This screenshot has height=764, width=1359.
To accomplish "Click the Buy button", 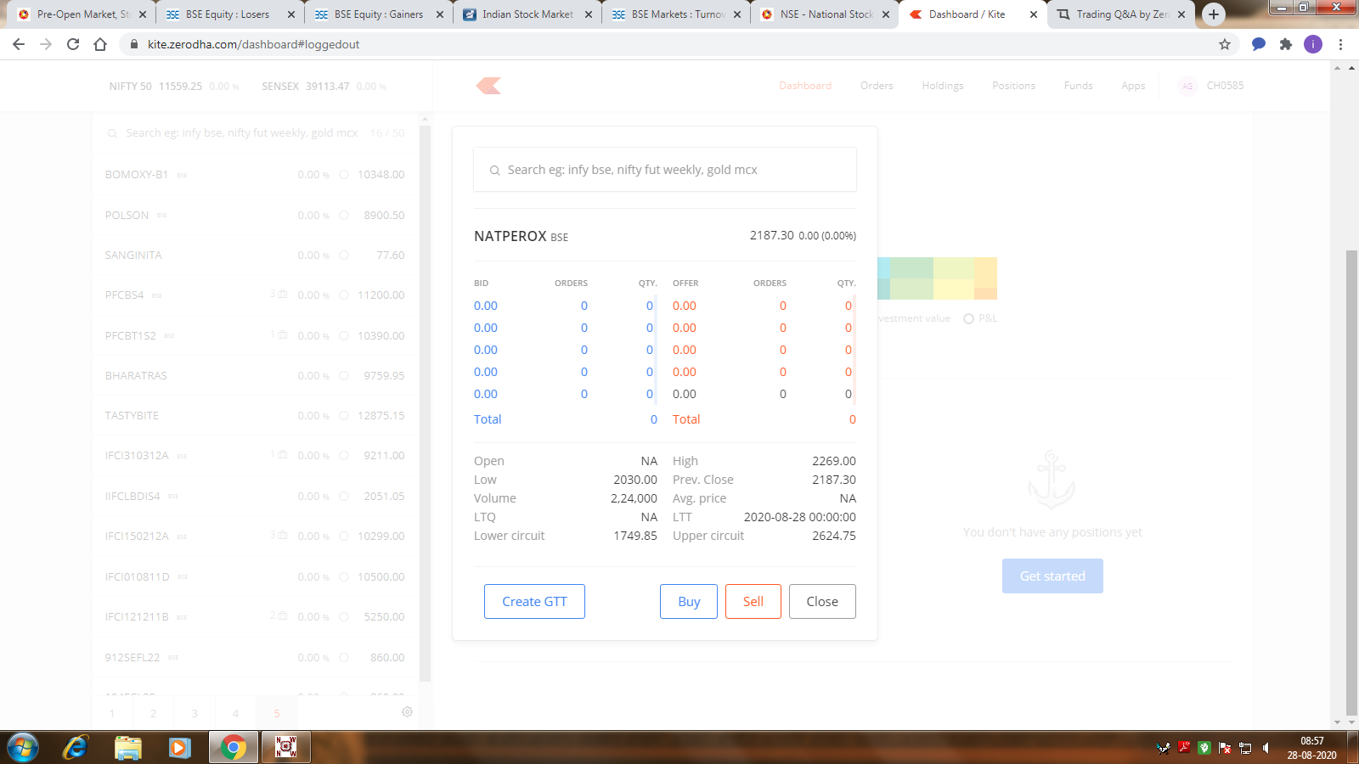I will pos(689,602).
